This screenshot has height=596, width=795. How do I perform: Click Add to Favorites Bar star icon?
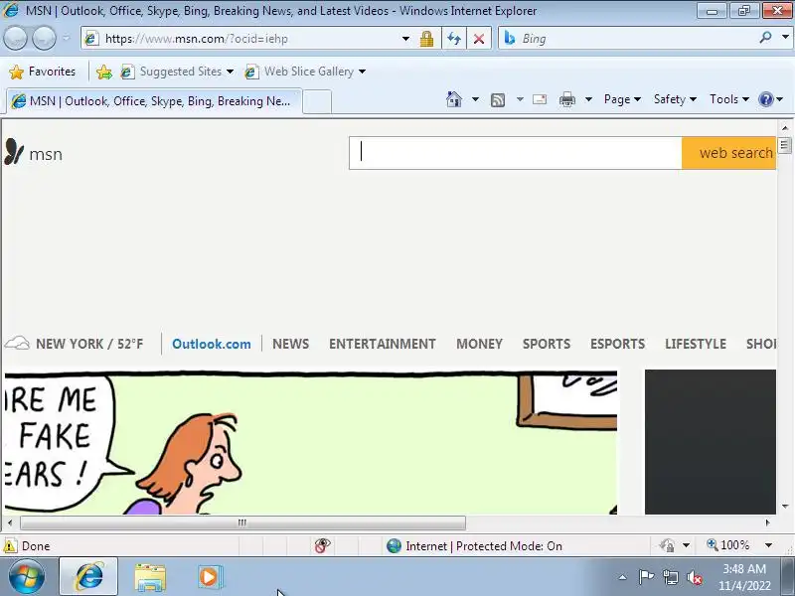point(104,72)
